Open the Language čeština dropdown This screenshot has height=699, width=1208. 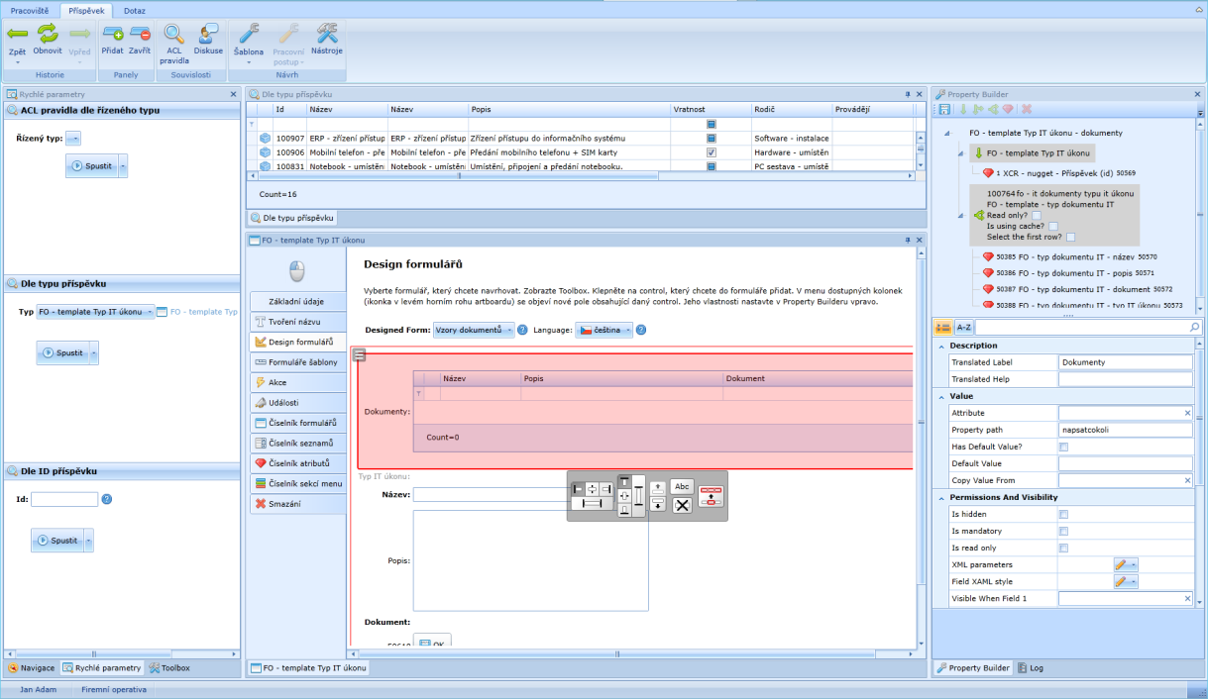(604, 330)
